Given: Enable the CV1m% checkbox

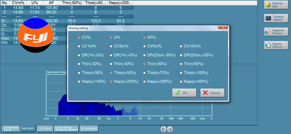Looking at the screenshot, I should tap(79, 46).
